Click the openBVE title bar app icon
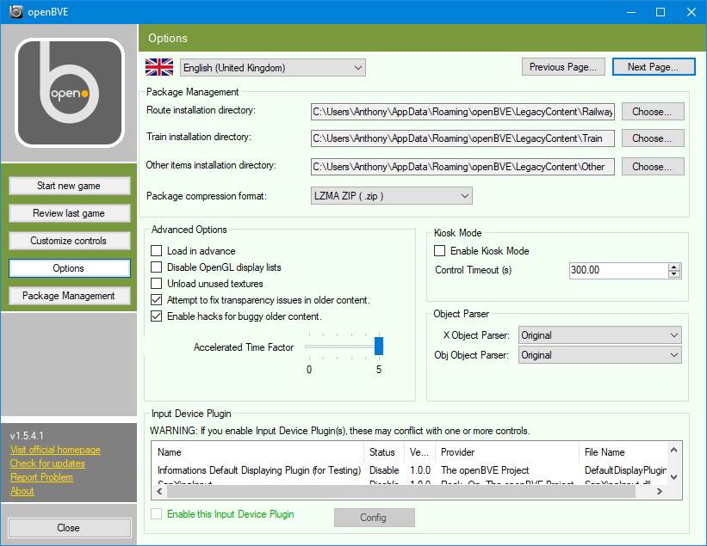 click(x=16, y=12)
